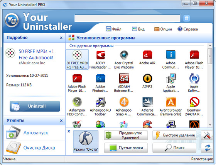Click Пустые папки button

[x=126, y=148]
